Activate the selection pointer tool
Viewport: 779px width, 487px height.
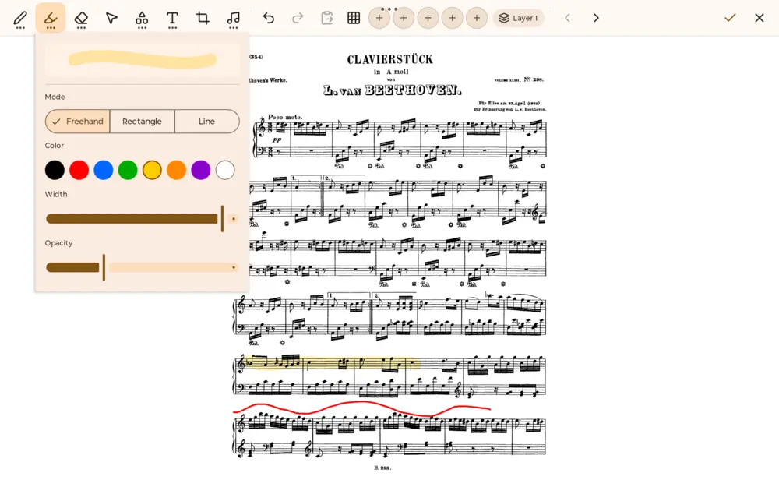111,19
